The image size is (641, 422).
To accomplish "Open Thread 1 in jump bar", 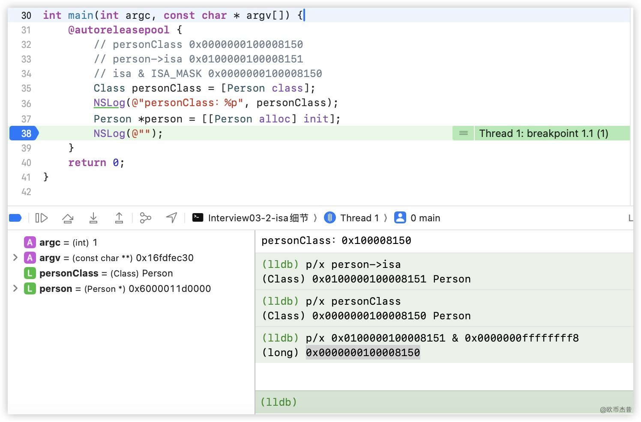I will tap(352, 218).
